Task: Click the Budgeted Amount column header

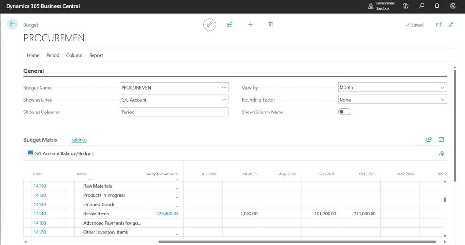Action: point(162,174)
